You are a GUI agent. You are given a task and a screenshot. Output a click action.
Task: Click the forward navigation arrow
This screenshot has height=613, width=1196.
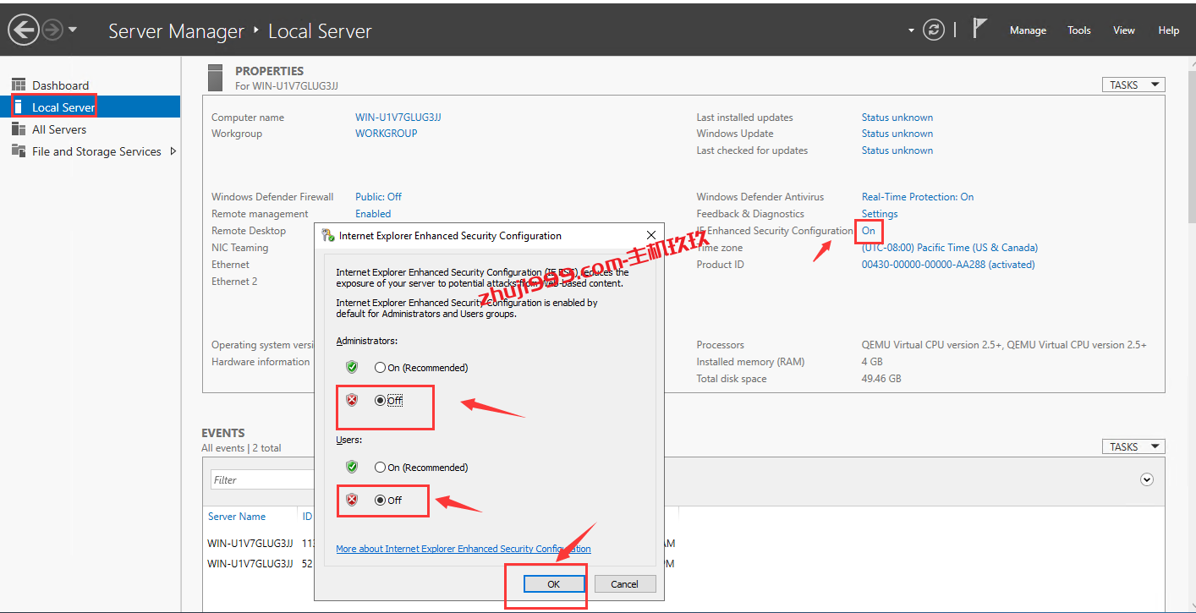coord(52,30)
